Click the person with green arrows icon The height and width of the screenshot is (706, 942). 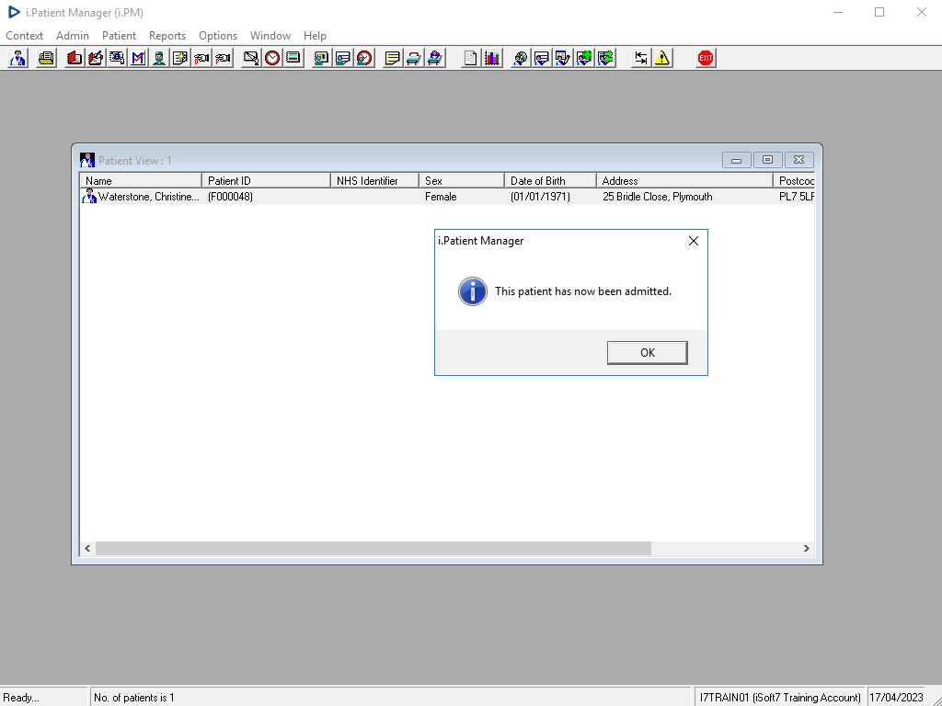pyautogui.click(x=605, y=58)
